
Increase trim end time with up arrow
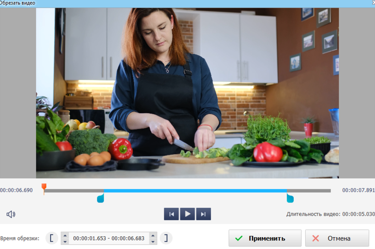[x=153, y=235]
